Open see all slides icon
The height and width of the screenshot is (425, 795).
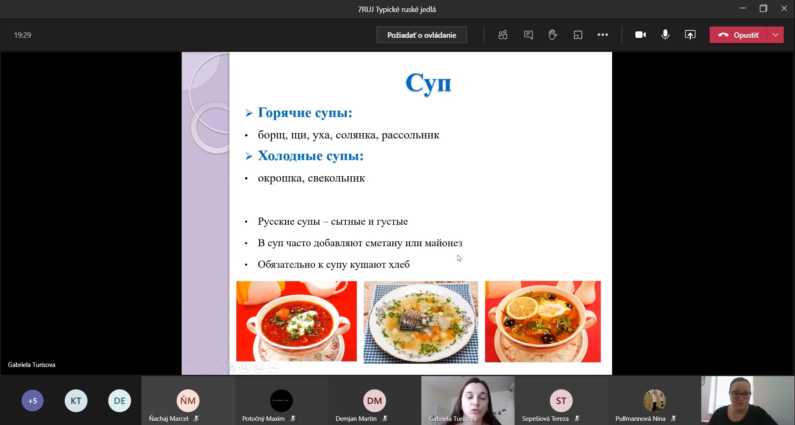(231, 368)
